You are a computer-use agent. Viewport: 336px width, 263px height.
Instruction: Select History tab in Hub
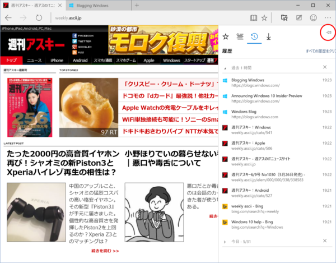254,36
